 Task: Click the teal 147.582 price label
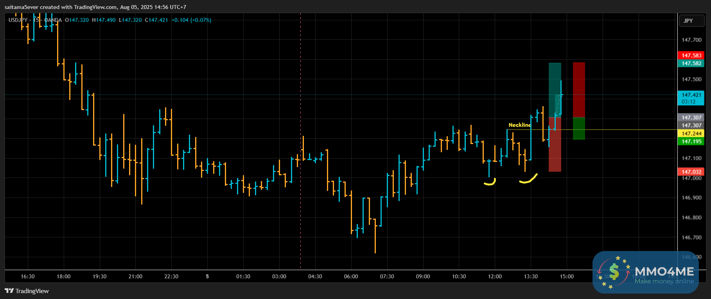pos(691,63)
